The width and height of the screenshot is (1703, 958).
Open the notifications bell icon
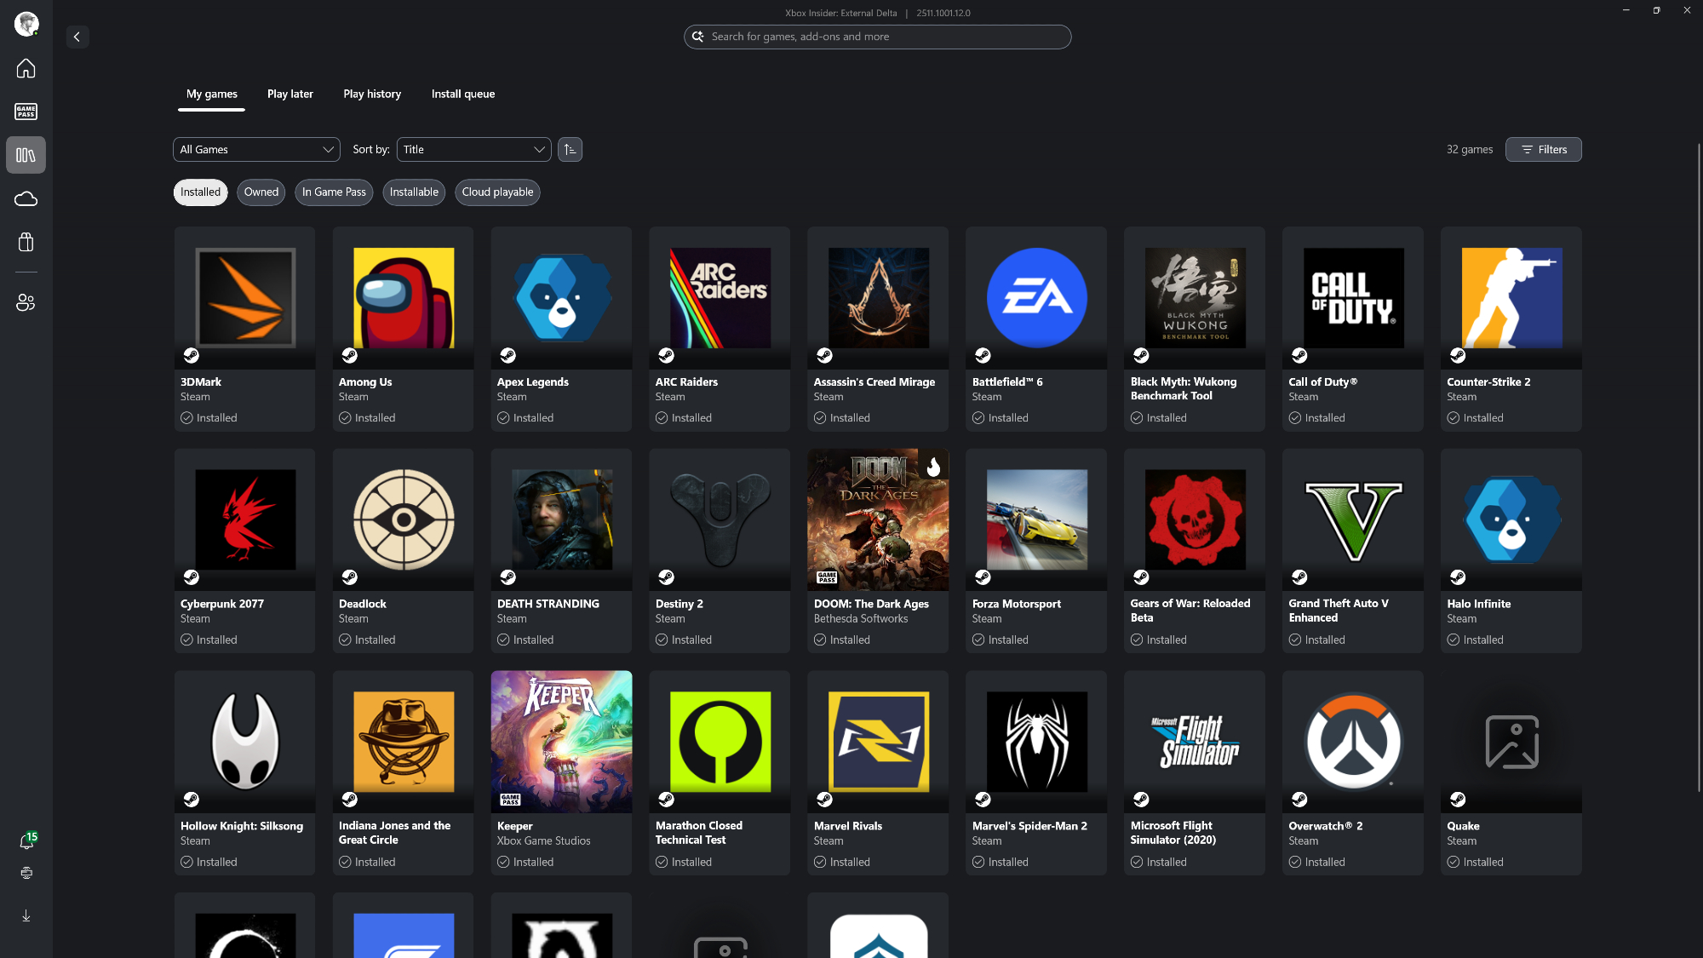pyautogui.click(x=26, y=841)
